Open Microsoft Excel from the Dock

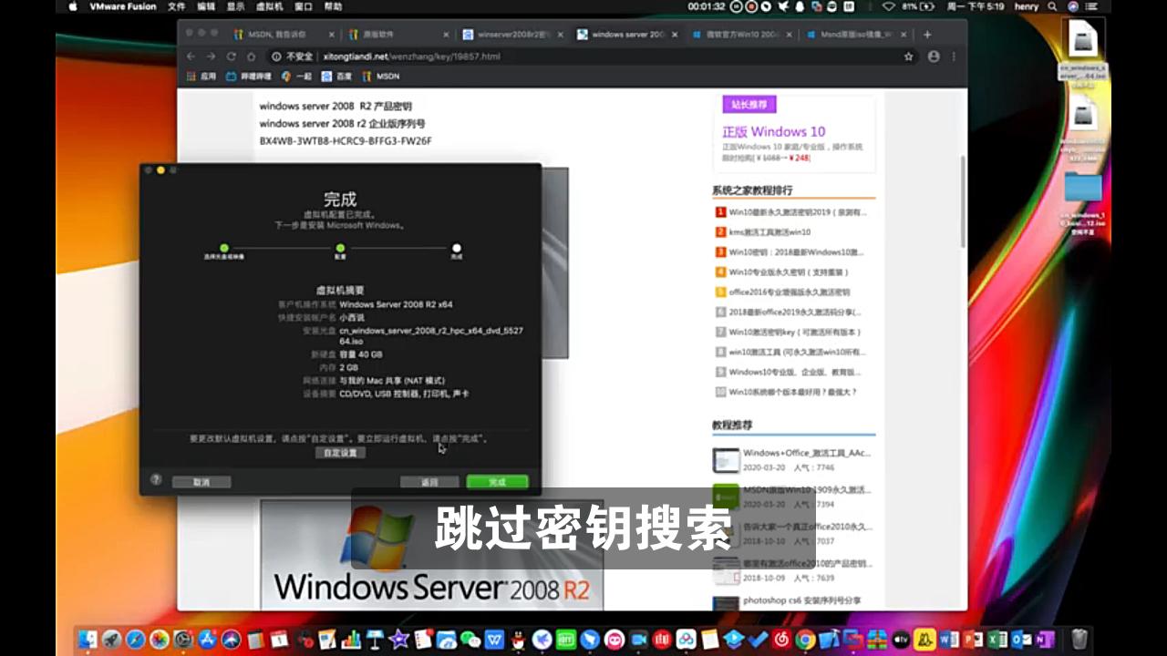pos(997,640)
